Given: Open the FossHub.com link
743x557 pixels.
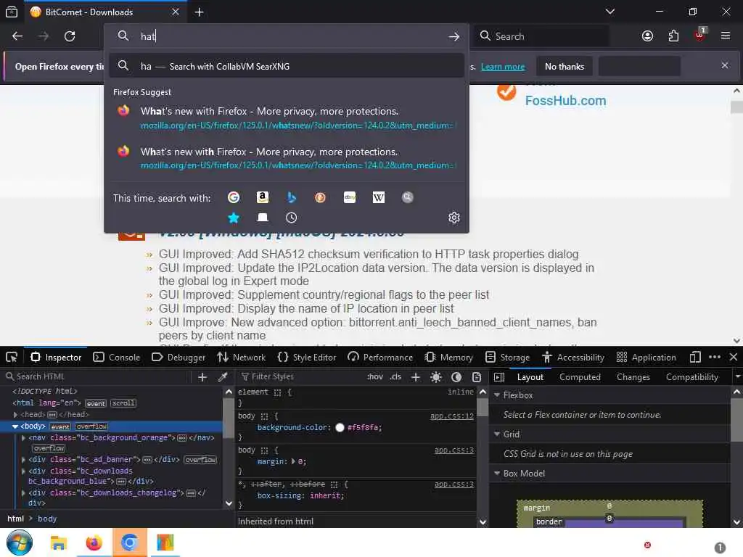Looking at the screenshot, I should [x=565, y=100].
